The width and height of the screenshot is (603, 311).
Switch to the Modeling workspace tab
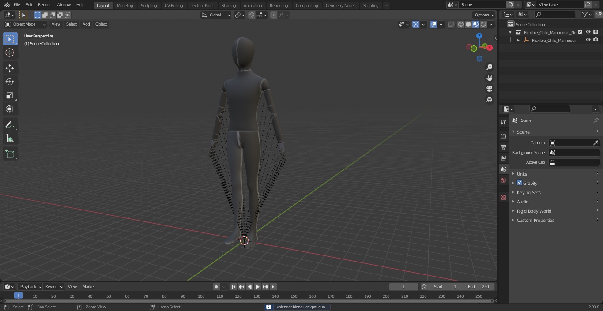click(x=125, y=5)
